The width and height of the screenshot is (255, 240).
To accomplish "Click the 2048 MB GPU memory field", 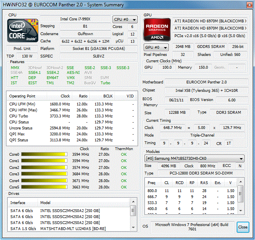I will pyautogui.click(x=183, y=47).
